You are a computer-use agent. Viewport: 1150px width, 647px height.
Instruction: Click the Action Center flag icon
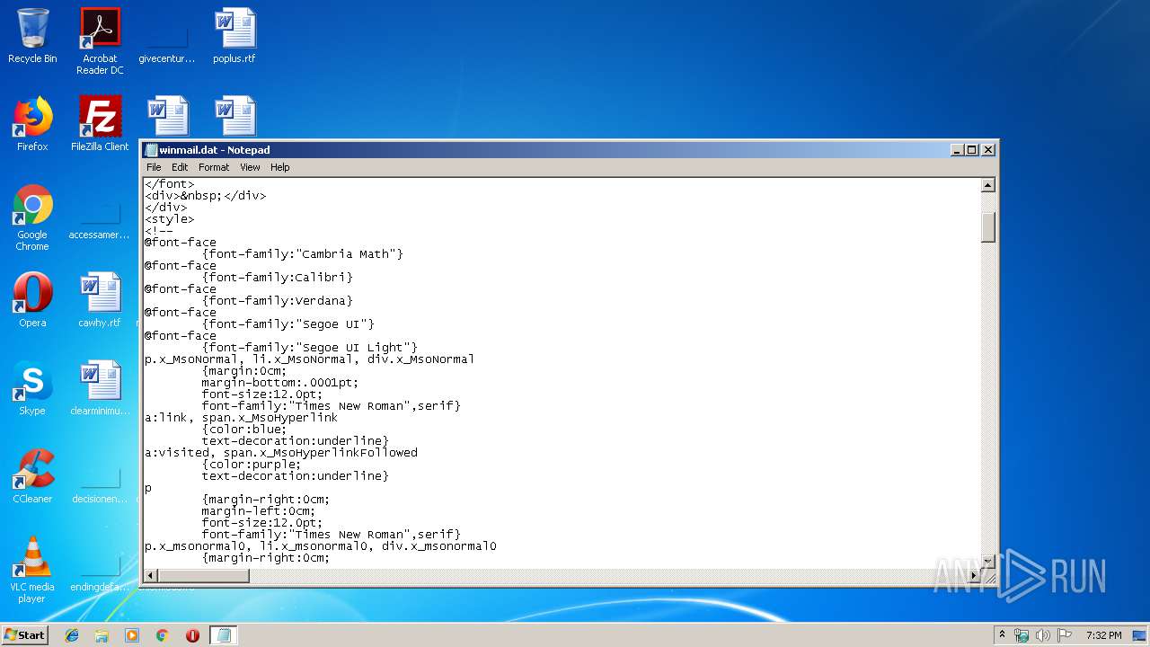[1065, 635]
